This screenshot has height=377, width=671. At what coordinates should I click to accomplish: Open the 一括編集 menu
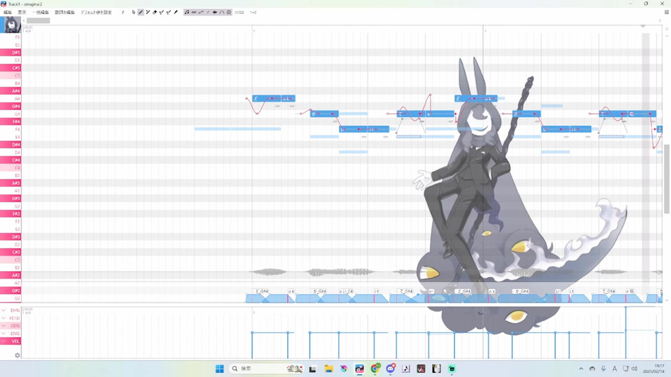coord(41,13)
